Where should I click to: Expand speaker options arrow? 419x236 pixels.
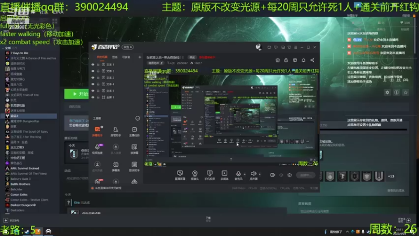(259, 174)
